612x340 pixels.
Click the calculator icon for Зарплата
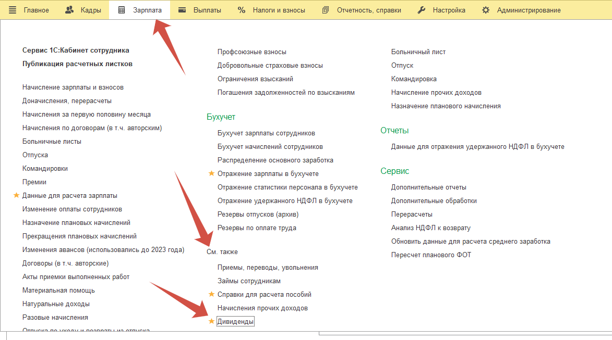(x=122, y=10)
